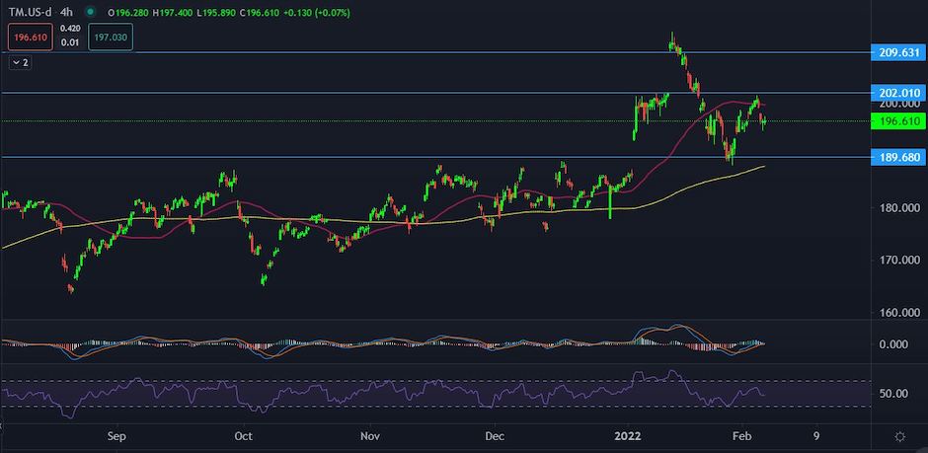Click the green market status dot
928x453 pixels.
click(x=91, y=12)
